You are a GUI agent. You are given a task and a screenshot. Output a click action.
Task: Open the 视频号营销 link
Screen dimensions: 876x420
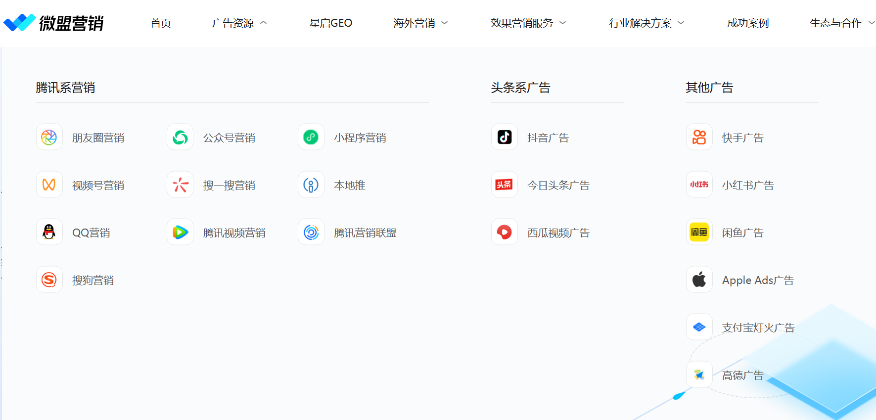coord(98,186)
